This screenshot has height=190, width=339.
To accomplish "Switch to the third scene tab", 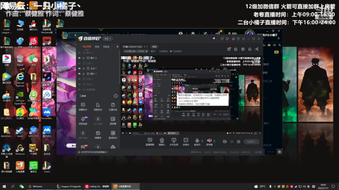I will (x=106, y=46).
